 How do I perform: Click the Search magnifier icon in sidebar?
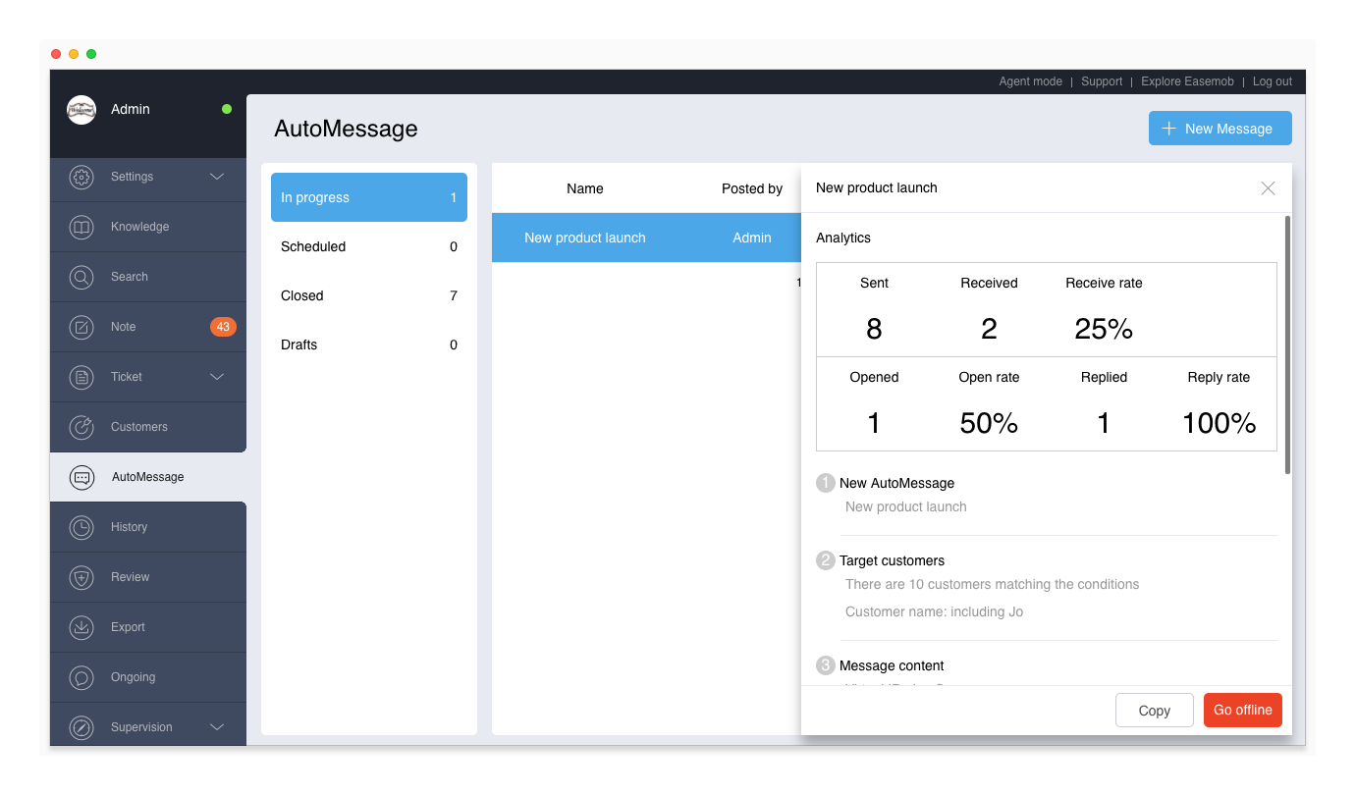[81, 277]
